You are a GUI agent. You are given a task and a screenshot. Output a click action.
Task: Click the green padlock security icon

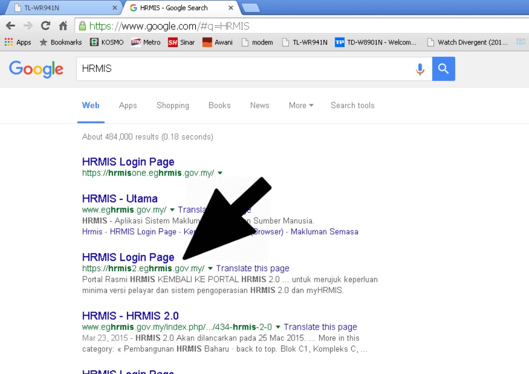pyautogui.click(x=82, y=26)
